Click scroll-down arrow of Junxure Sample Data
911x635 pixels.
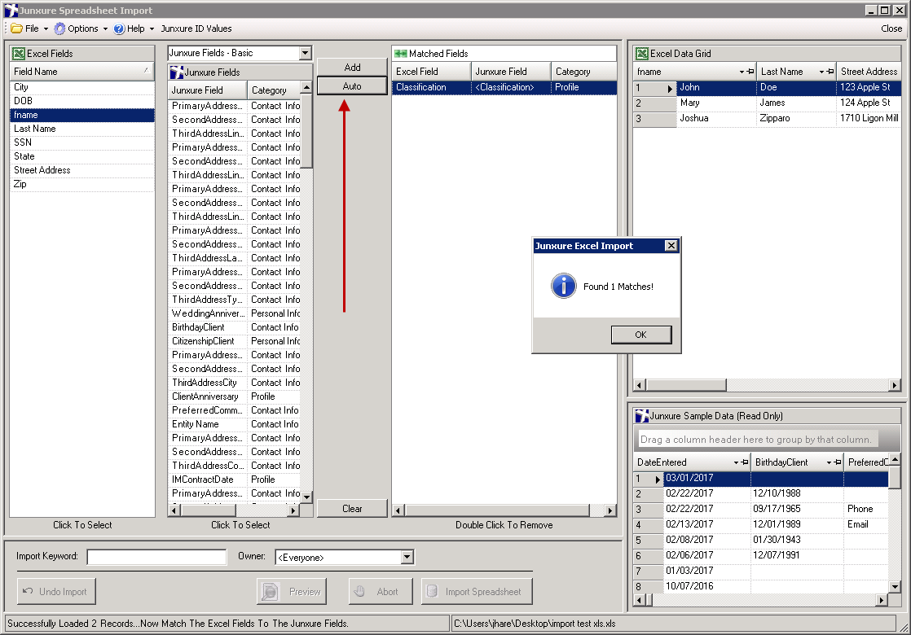coord(895,587)
